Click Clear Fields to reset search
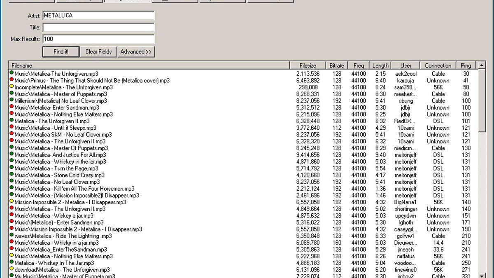This screenshot has height=278, width=494. tap(98, 51)
